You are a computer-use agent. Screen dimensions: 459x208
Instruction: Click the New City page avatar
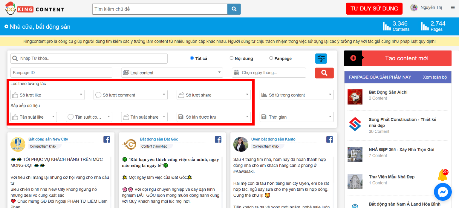(x=18, y=144)
